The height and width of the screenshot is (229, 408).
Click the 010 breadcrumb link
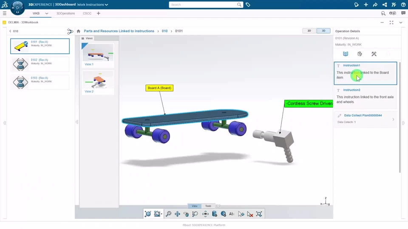(165, 31)
